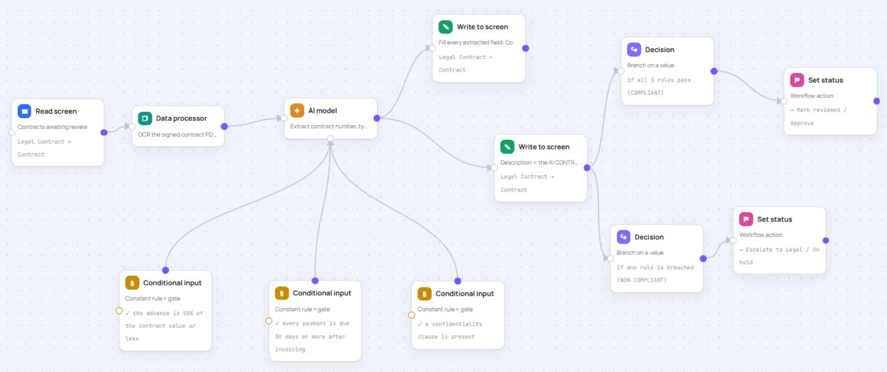
Task: Click the yellow left port of the 'advance is 50%' node
Action: [119, 311]
